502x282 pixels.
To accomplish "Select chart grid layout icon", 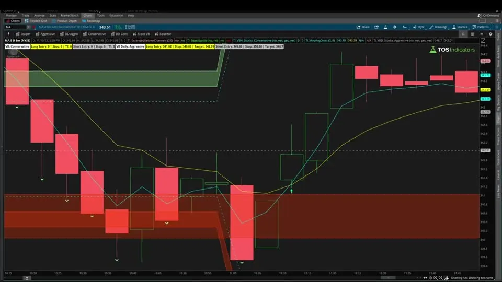I will pyautogui.click(x=472, y=34).
